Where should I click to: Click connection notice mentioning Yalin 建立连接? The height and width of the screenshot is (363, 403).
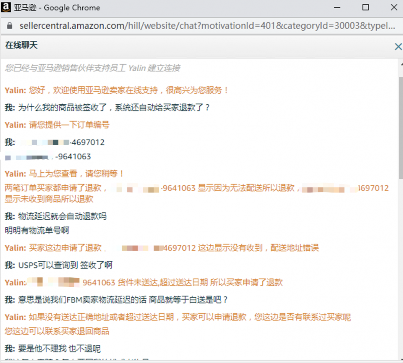point(92,68)
